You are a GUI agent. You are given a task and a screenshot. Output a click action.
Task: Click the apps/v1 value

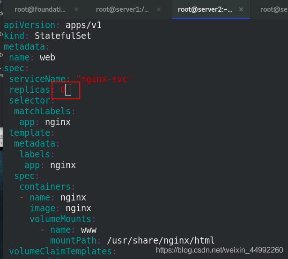click(x=83, y=25)
